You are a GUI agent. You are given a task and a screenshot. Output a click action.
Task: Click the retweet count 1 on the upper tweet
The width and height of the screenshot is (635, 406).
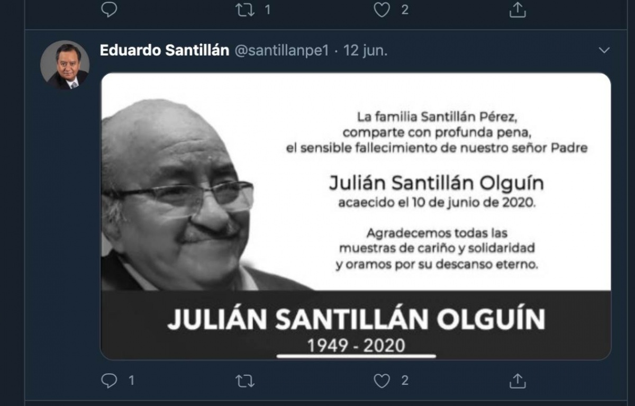(268, 10)
